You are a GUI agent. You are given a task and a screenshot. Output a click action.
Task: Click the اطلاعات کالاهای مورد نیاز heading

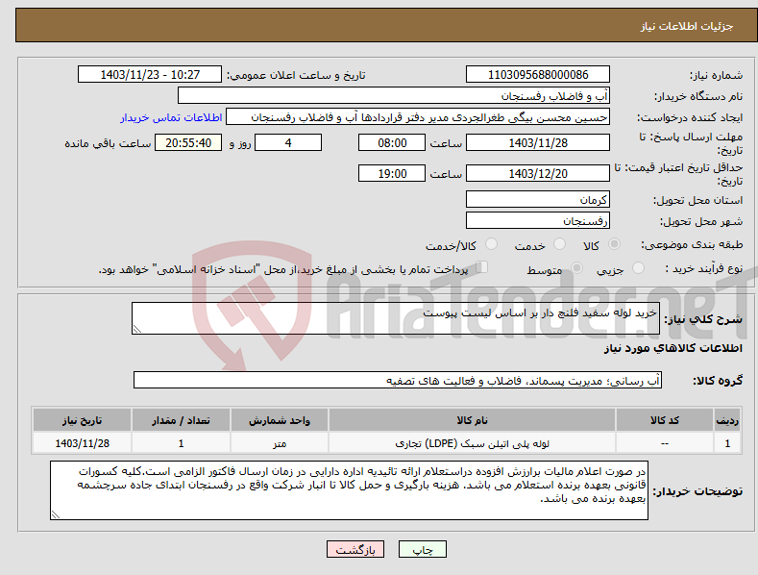point(672,348)
